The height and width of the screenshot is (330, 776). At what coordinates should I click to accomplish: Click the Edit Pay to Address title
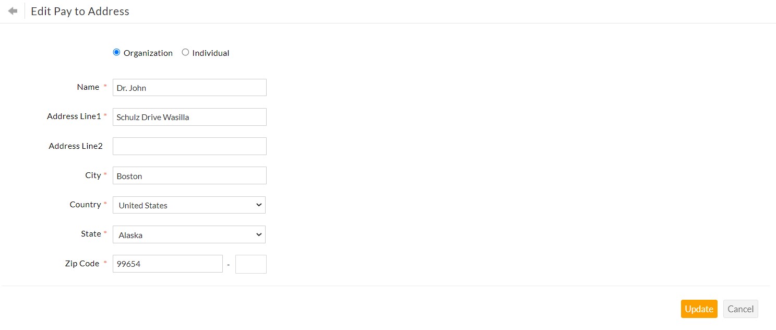[80, 11]
